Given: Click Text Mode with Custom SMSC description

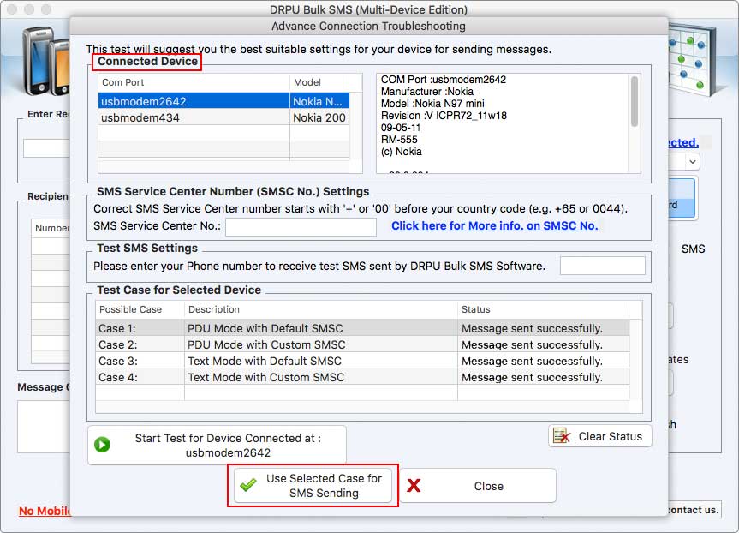Looking at the screenshot, I should coord(266,377).
